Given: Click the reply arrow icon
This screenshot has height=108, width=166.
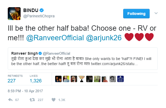Looking at the screenshot, I should [10, 100].
